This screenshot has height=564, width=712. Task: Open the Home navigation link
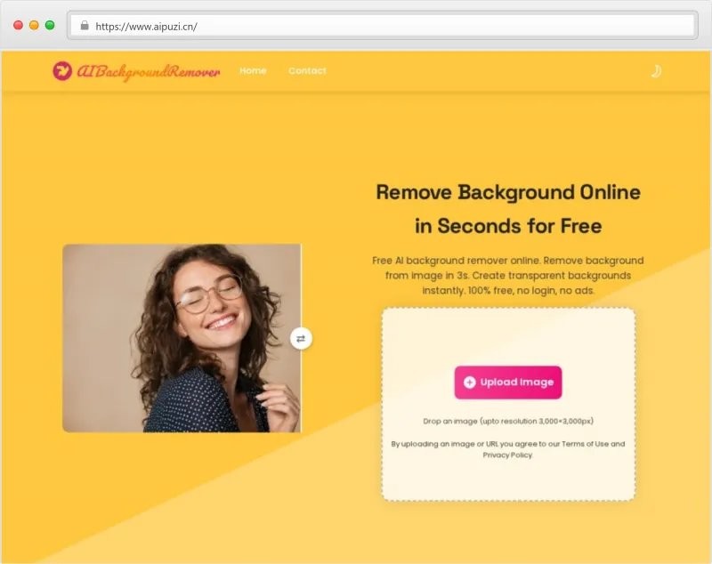pos(253,71)
